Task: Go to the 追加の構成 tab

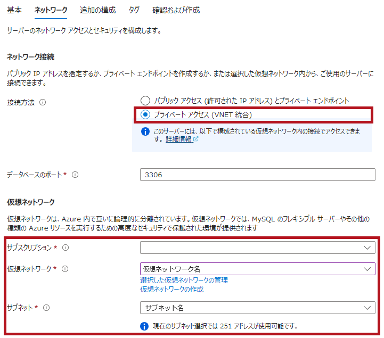Action: click(x=97, y=10)
